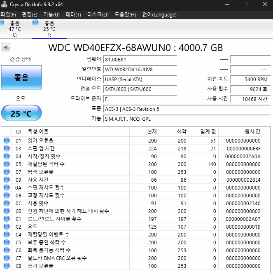The image size is (273, 274).
Task: Click the status dot for attribute C4
Action: (7, 234)
